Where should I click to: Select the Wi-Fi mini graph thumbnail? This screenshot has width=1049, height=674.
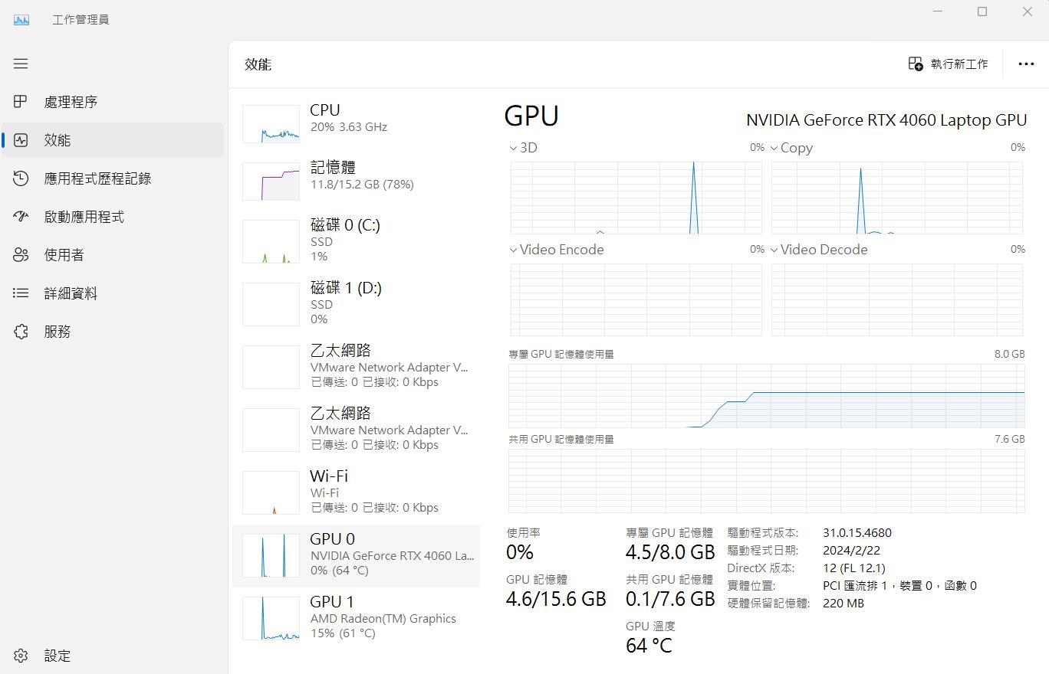(x=271, y=492)
